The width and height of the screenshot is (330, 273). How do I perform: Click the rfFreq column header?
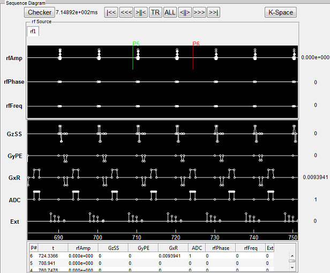tap(251, 248)
